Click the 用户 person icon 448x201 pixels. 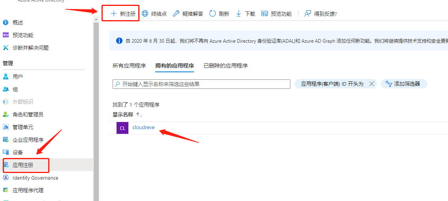click(x=6, y=77)
